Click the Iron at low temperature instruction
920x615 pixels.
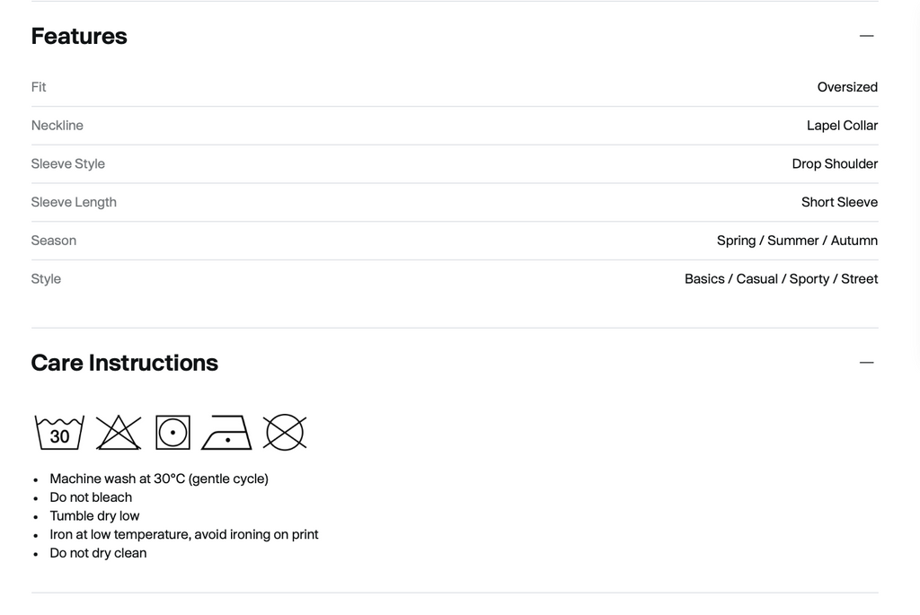click(184, 535)
